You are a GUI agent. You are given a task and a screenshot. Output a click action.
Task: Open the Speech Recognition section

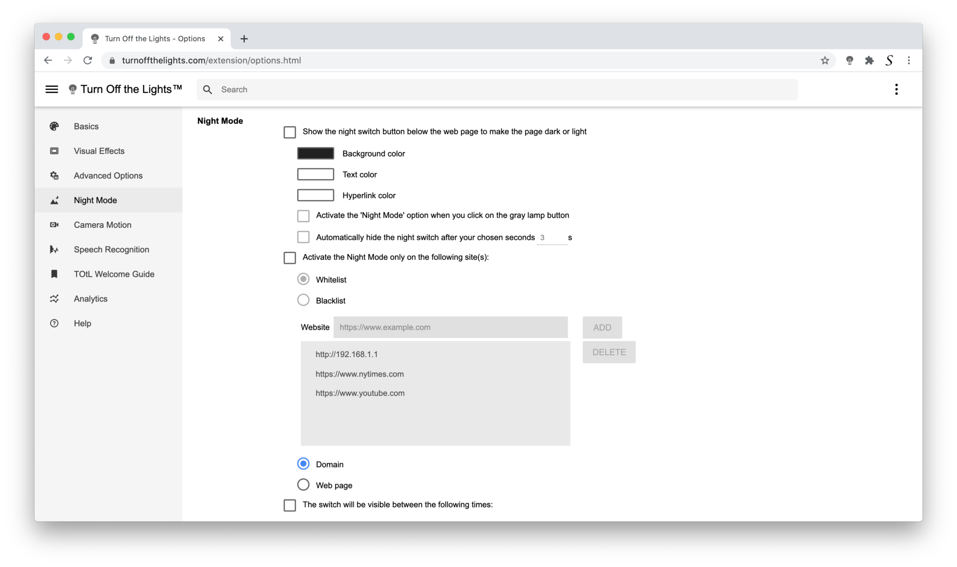coord(54,249)
